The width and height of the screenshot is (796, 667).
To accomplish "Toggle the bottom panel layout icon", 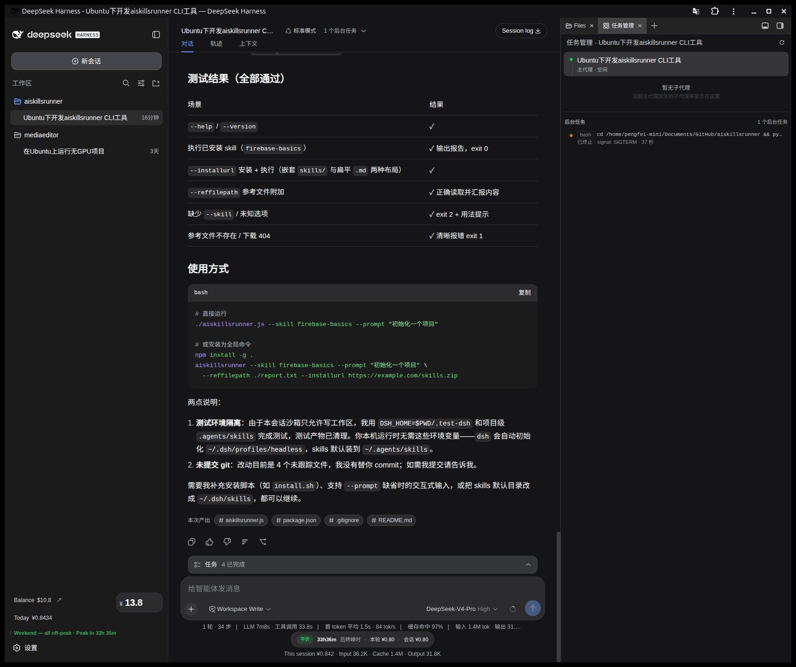I will [765, 26].
